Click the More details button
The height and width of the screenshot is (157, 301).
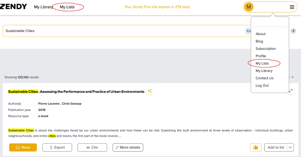(128, 147)
